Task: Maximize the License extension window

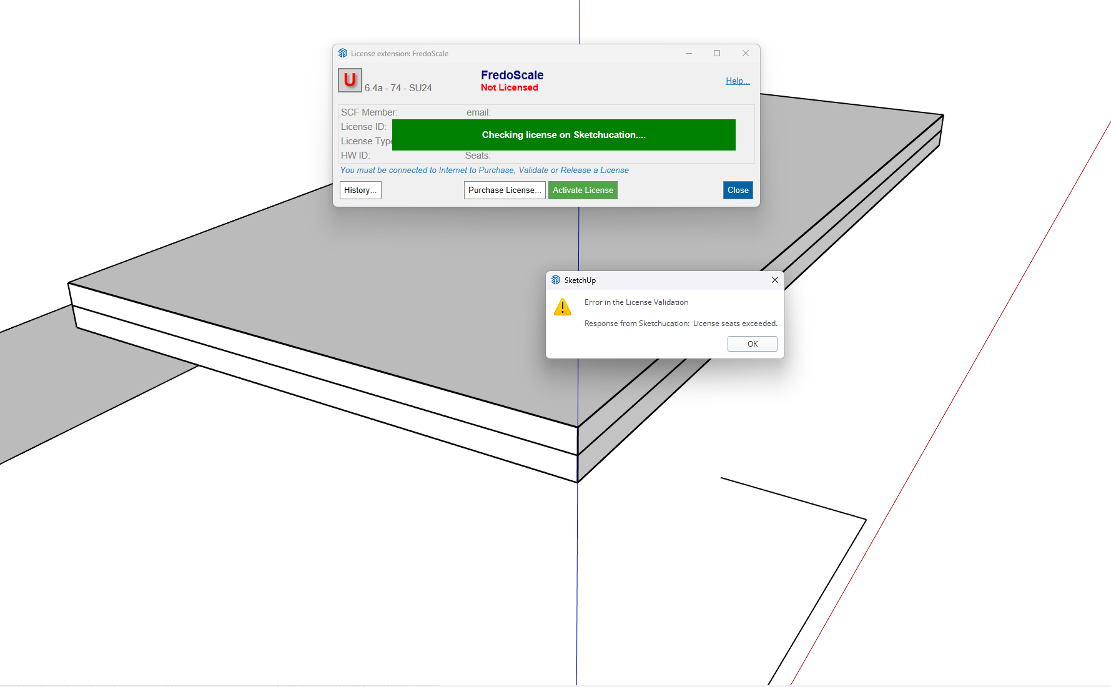Action: coord(717,53)
